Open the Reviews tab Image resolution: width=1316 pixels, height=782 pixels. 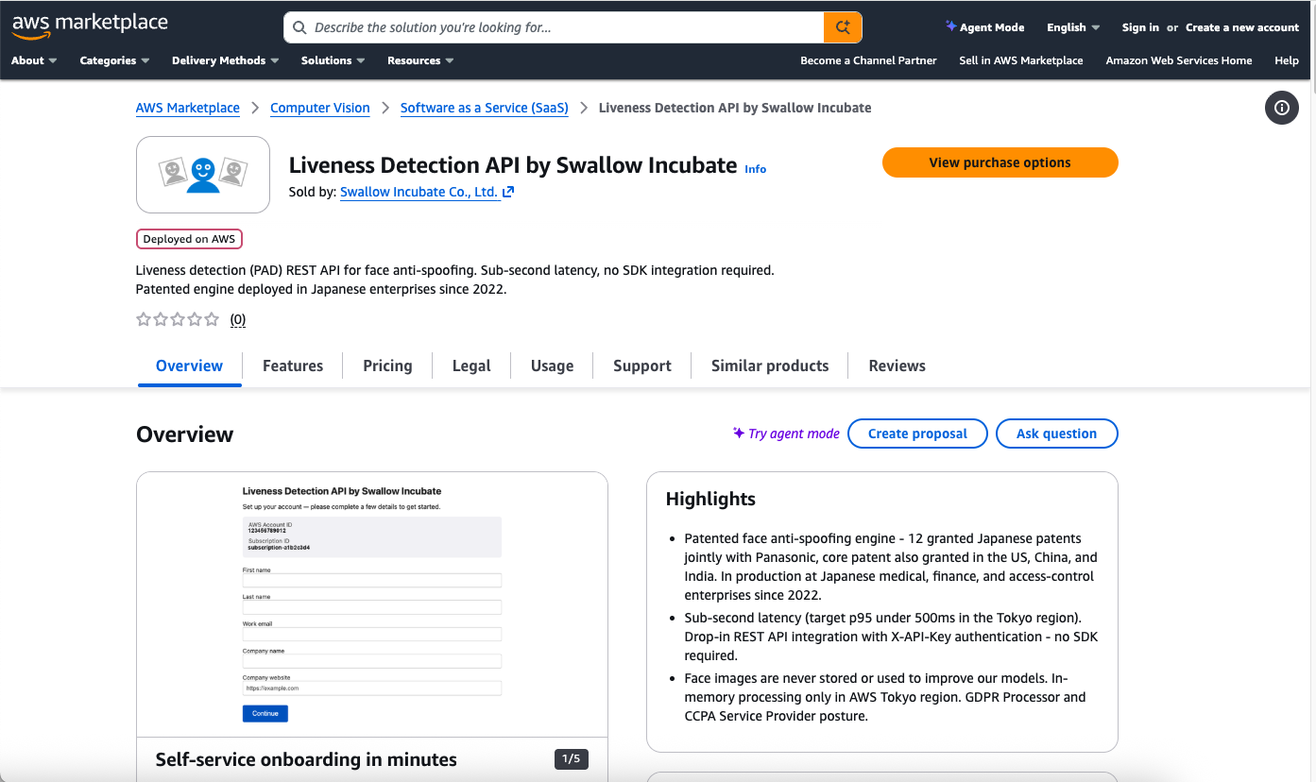[x=897, y=366]
